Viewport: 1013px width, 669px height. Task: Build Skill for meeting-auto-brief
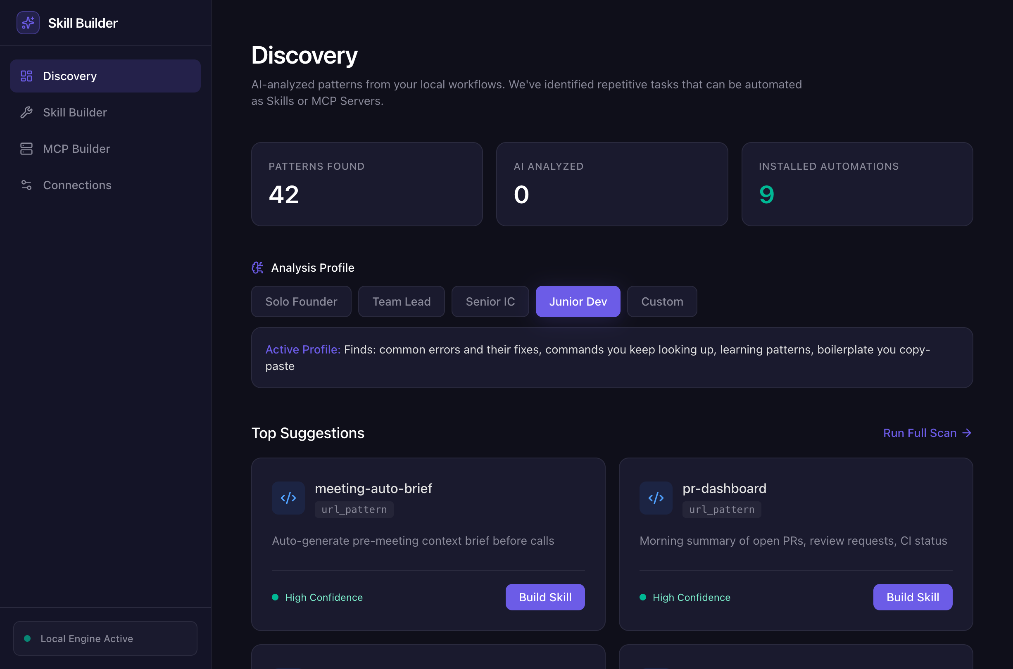coord(545,597)
